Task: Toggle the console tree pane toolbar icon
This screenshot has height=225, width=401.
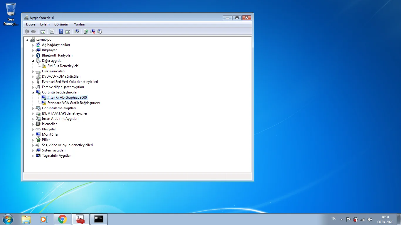Action: [43, 31]
